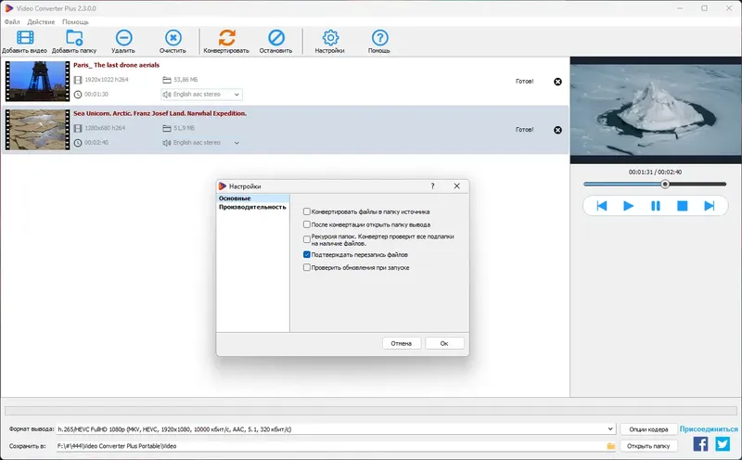Open the Файл menu
This screenshot has width=742, height=460.
pyautogui.click(x=12, y=21)
